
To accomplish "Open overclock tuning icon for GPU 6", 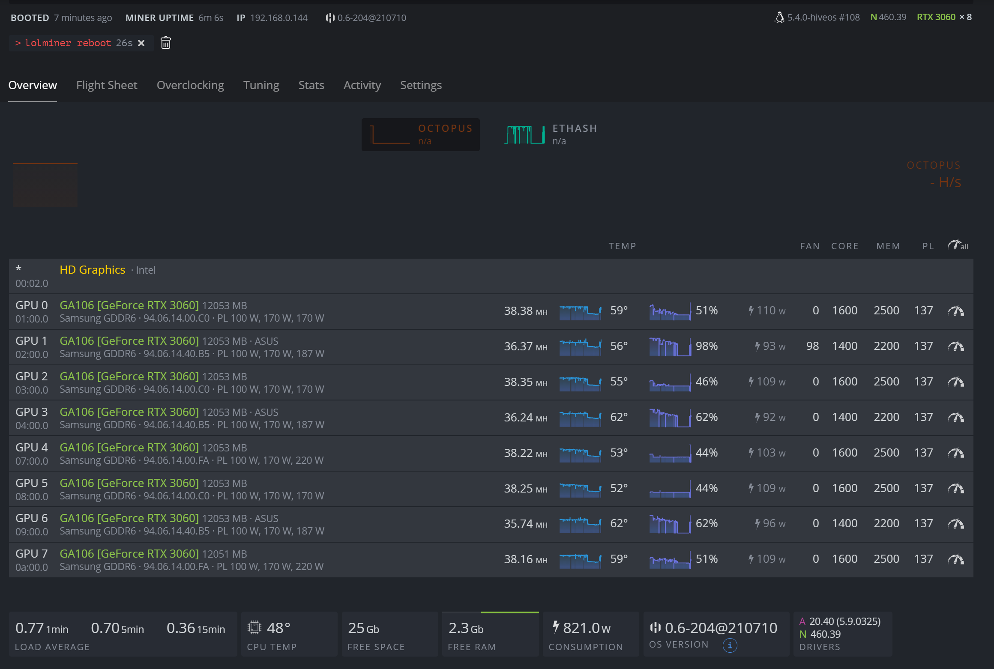I will (x=956, y=524).
